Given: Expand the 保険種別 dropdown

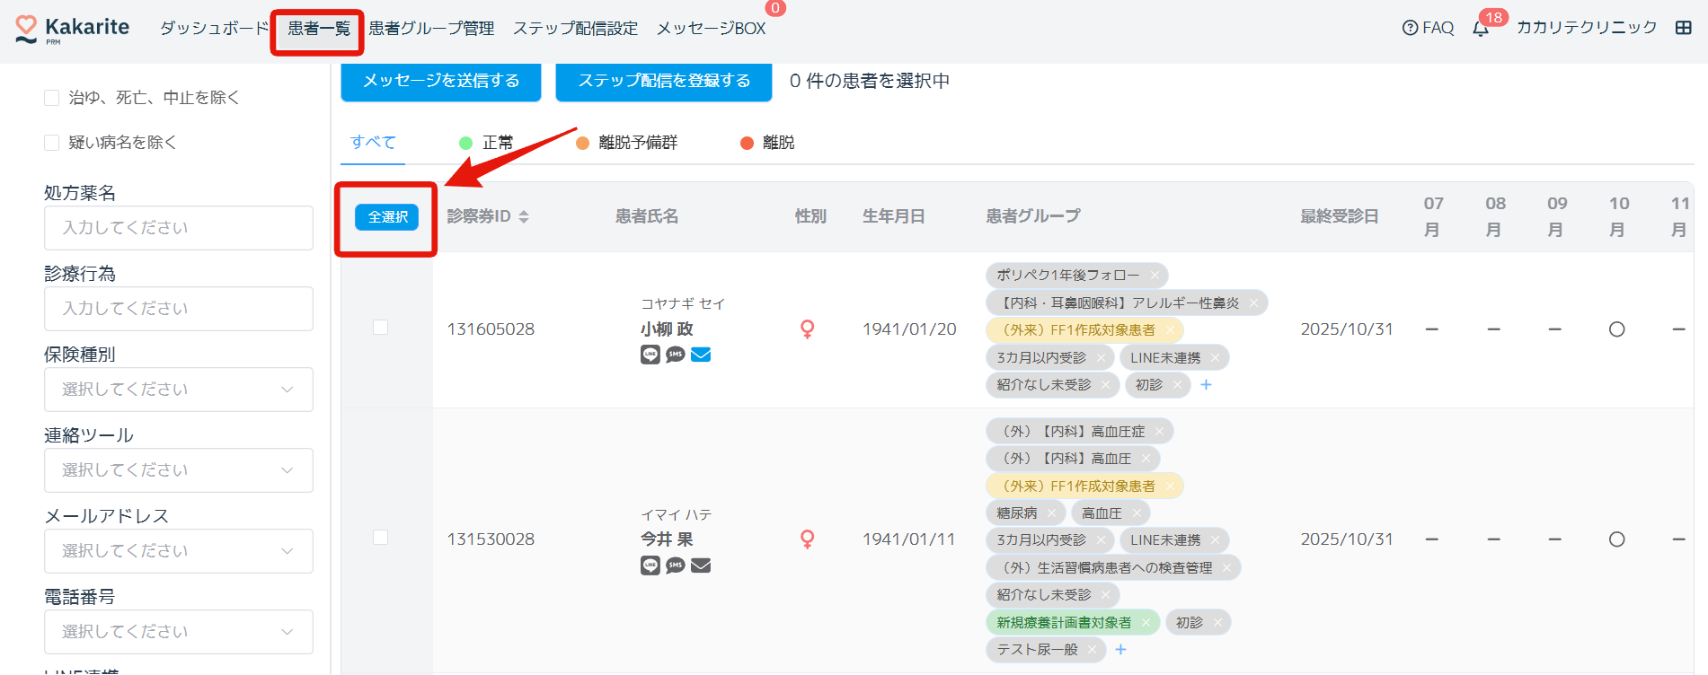Looking at the screenshot, I should point(178,390).
